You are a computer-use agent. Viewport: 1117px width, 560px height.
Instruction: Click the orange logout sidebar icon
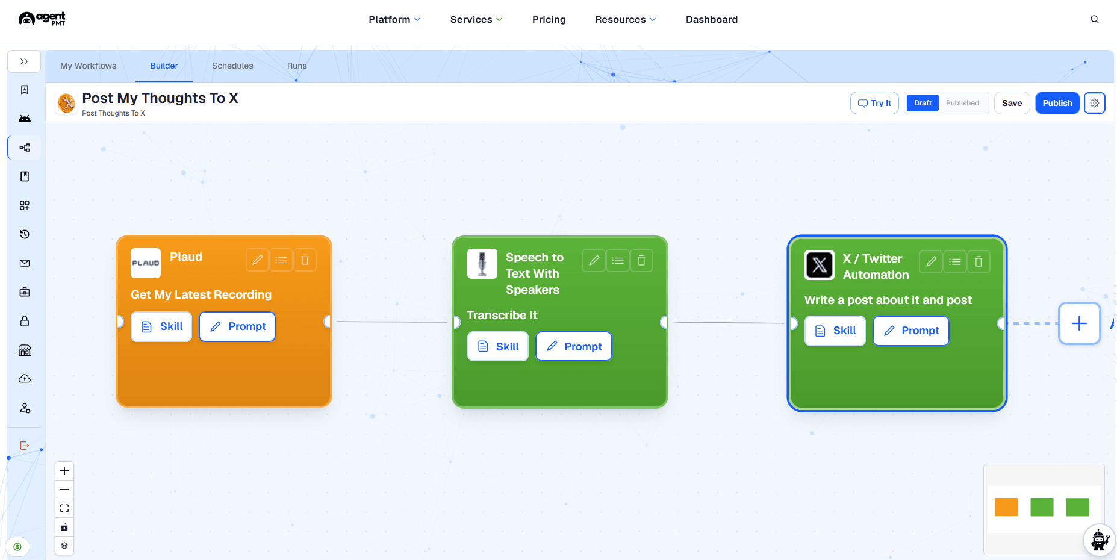click(25, 446)
